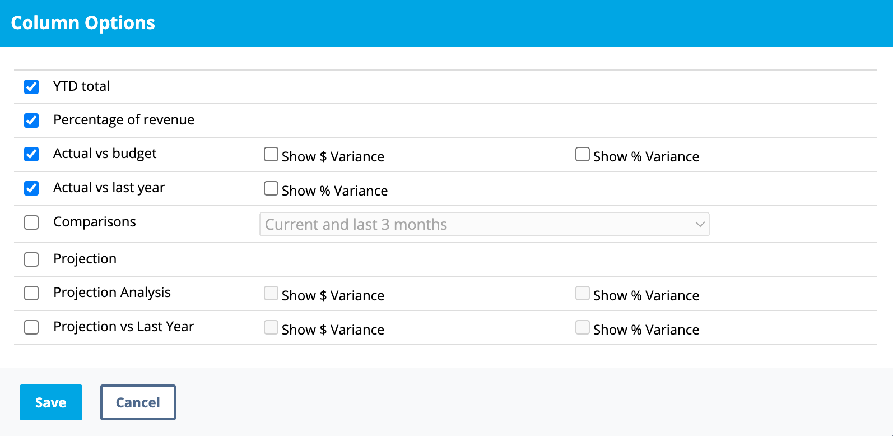The image size is (893, 436).
Task: Toggle Show % Variance for Actual vs budget
Action: coord(583,154)
